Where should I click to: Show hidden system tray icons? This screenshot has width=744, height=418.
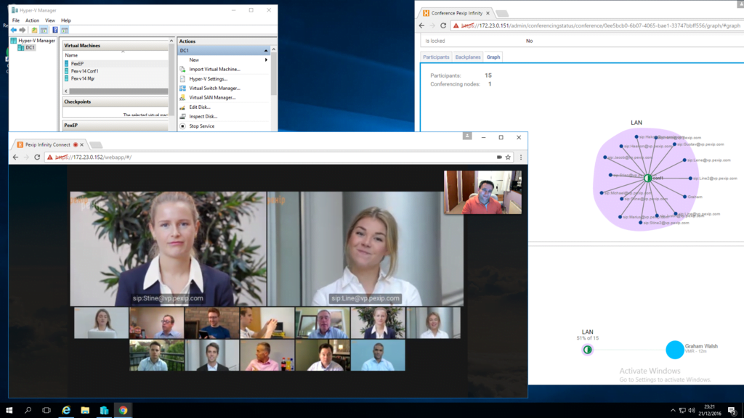coord(673,411)
